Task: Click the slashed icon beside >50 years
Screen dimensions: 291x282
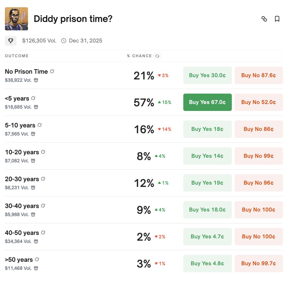Action: coord(37,259)
